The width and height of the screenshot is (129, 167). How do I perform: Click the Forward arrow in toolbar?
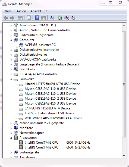point(12,18)
